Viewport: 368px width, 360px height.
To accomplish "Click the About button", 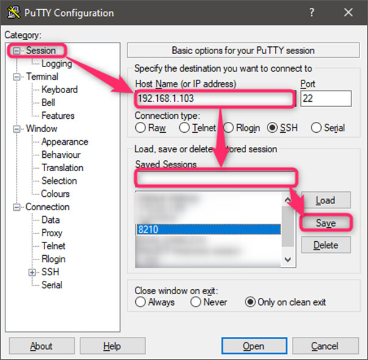I will pos(42,345).
